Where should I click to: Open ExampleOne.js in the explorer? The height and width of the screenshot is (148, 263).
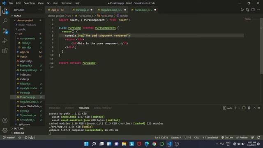point(28,70)
